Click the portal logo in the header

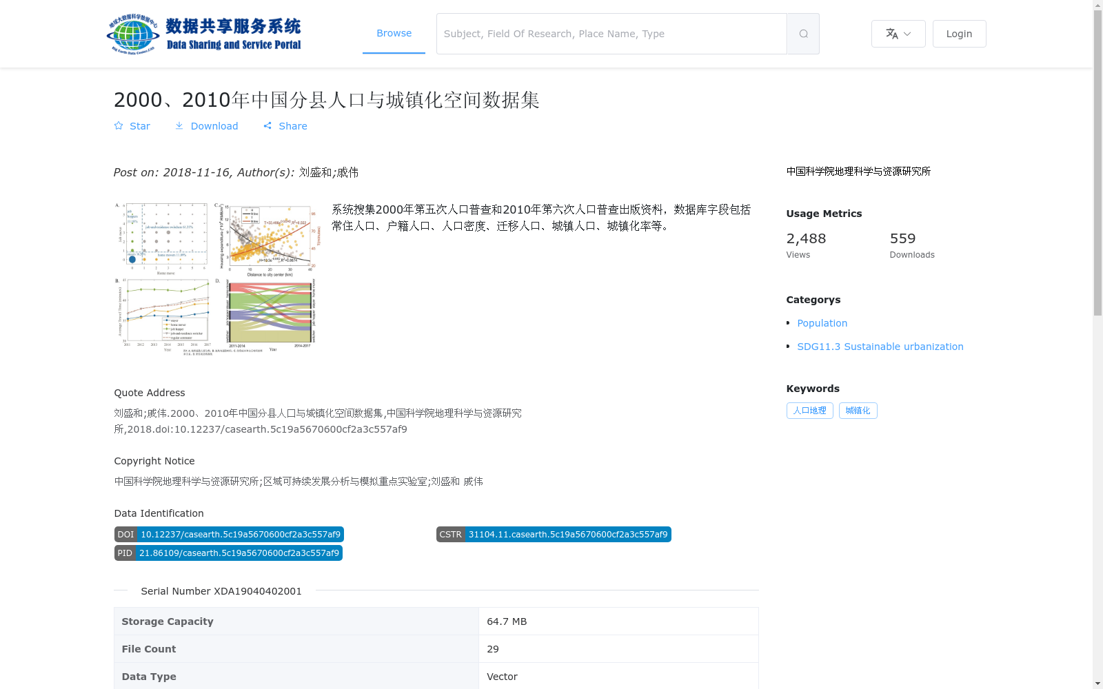click(204, 34)
